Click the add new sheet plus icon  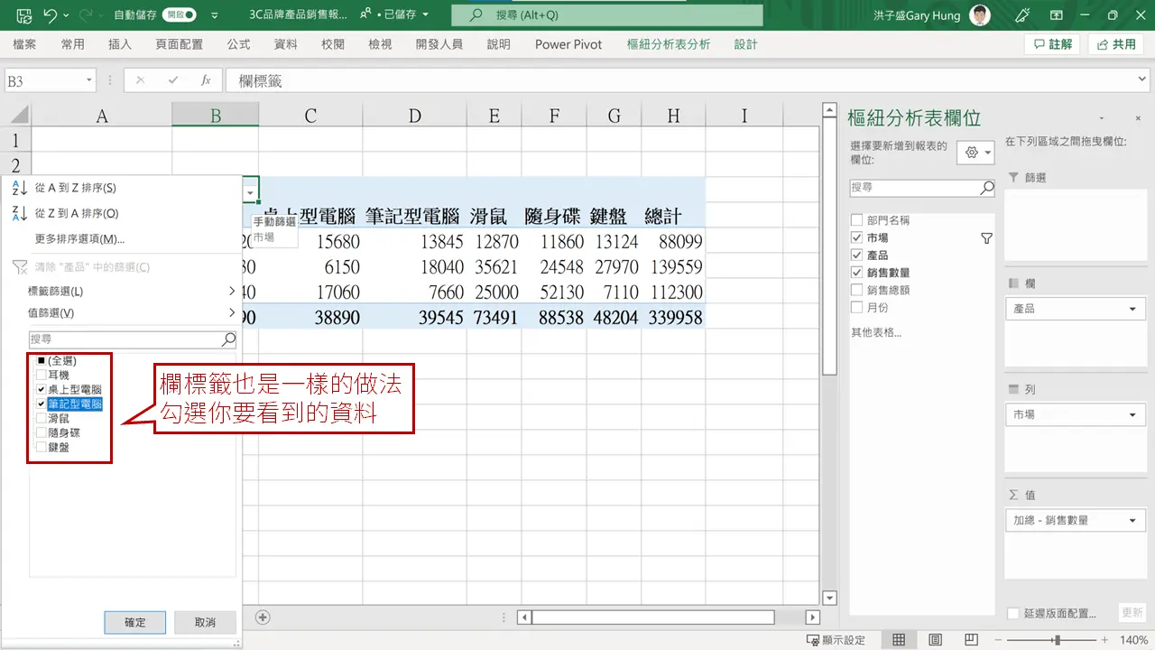[263, 617]
